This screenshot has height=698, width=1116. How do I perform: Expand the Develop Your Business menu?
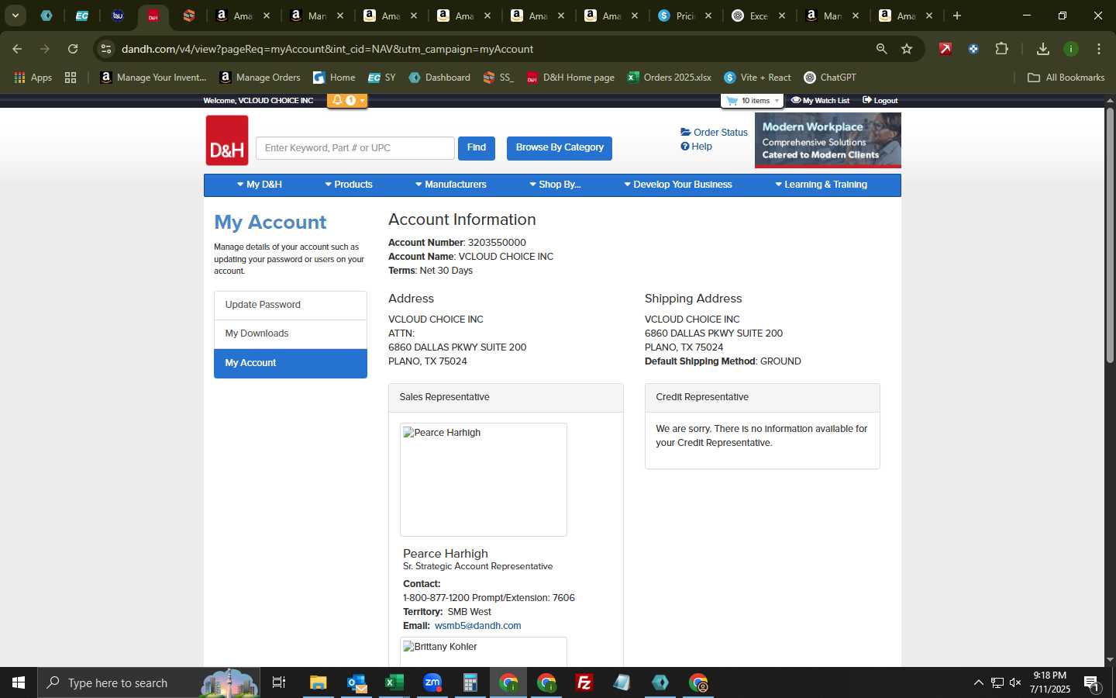click(x=677, y=185)
